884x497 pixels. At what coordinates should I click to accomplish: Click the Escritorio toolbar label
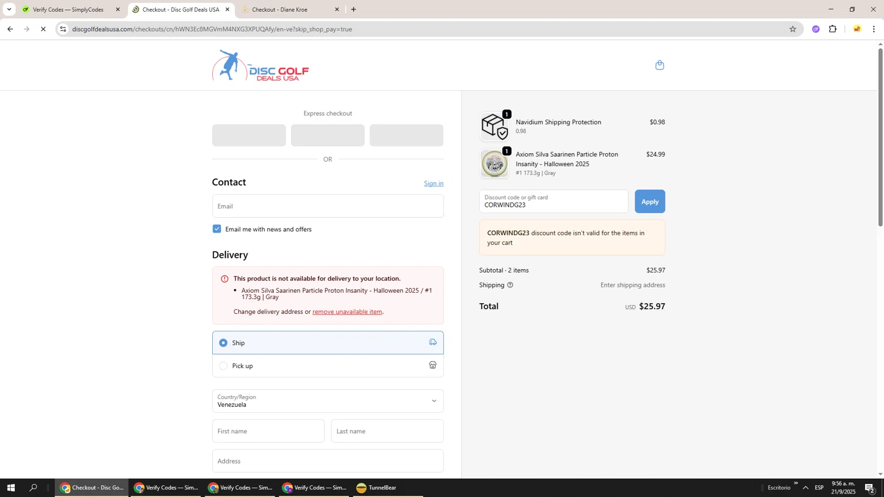click(x=779, y=488)
